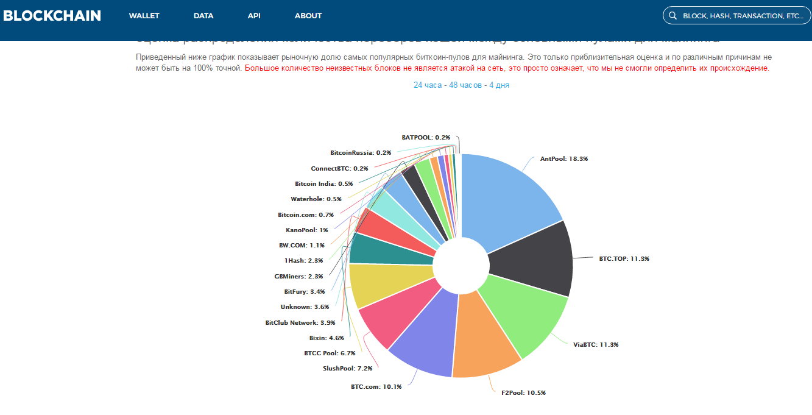Open the DATA menu item

pyautogui.click(x=203, y=16)
